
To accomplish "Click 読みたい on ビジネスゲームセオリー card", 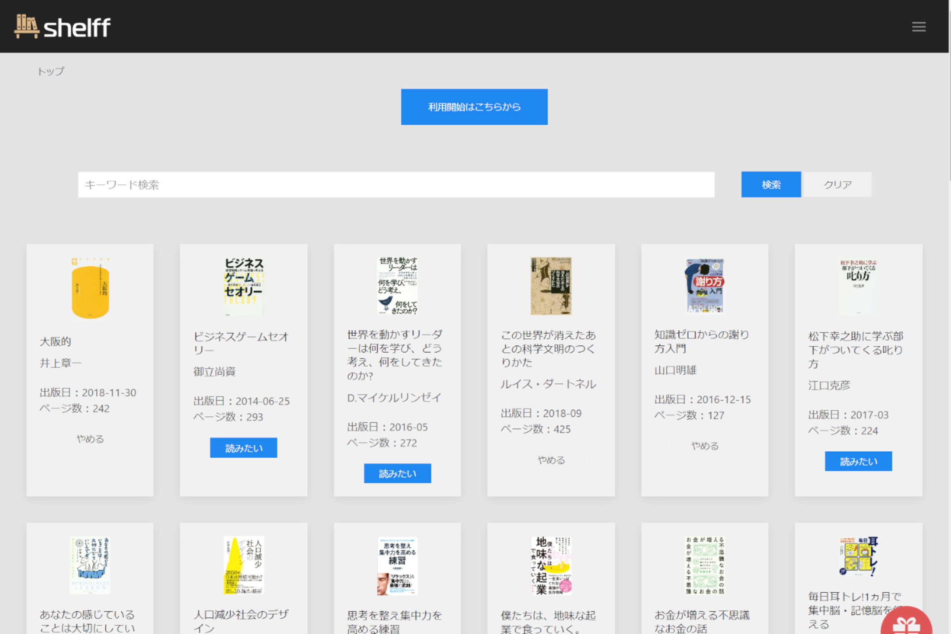I will (244, 448).
